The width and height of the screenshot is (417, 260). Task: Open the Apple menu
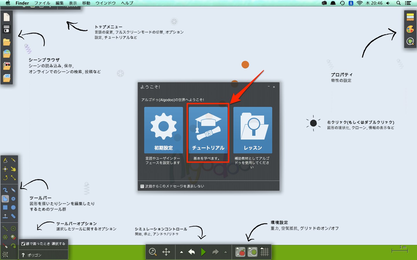click(x=8, y=3)
